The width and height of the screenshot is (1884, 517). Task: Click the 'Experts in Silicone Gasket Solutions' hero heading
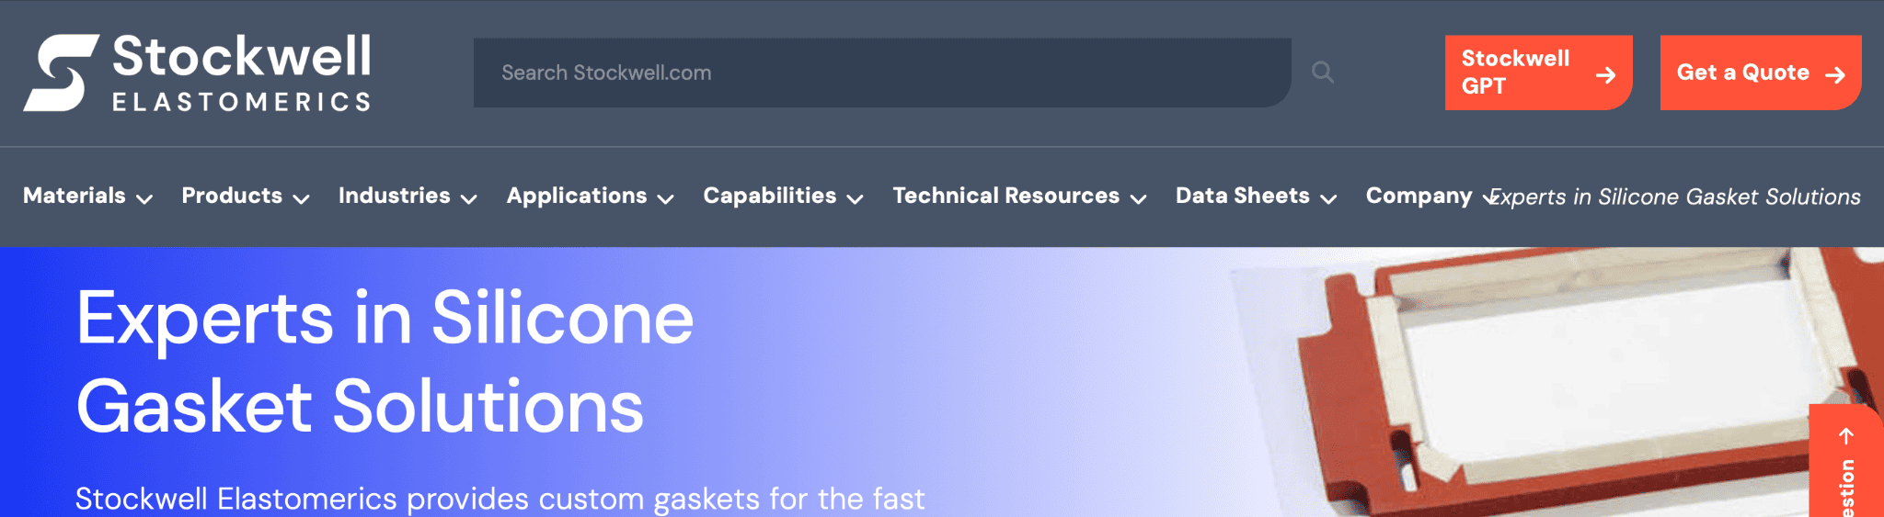[x=385, y=361]
